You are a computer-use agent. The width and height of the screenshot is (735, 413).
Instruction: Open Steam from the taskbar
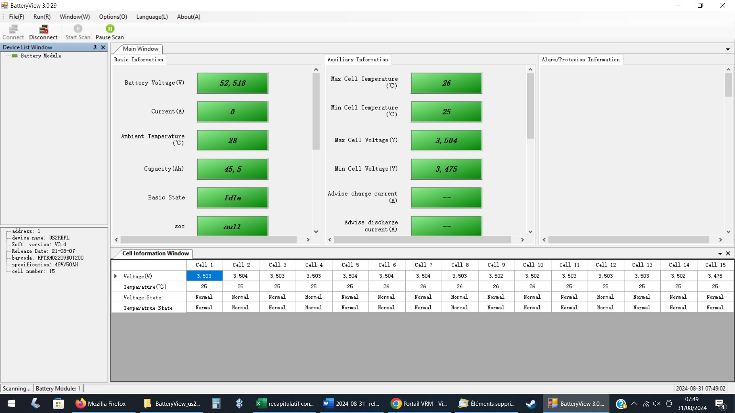[531, 403]
